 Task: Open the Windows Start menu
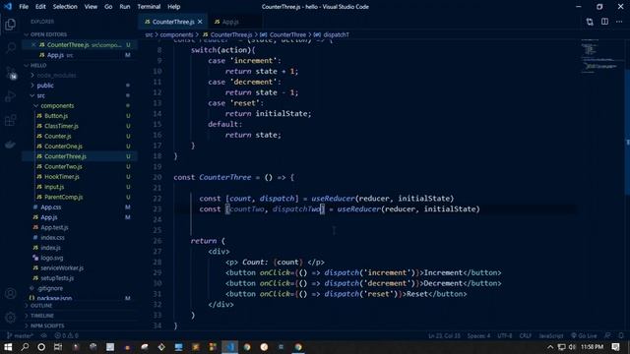(8, 347)
